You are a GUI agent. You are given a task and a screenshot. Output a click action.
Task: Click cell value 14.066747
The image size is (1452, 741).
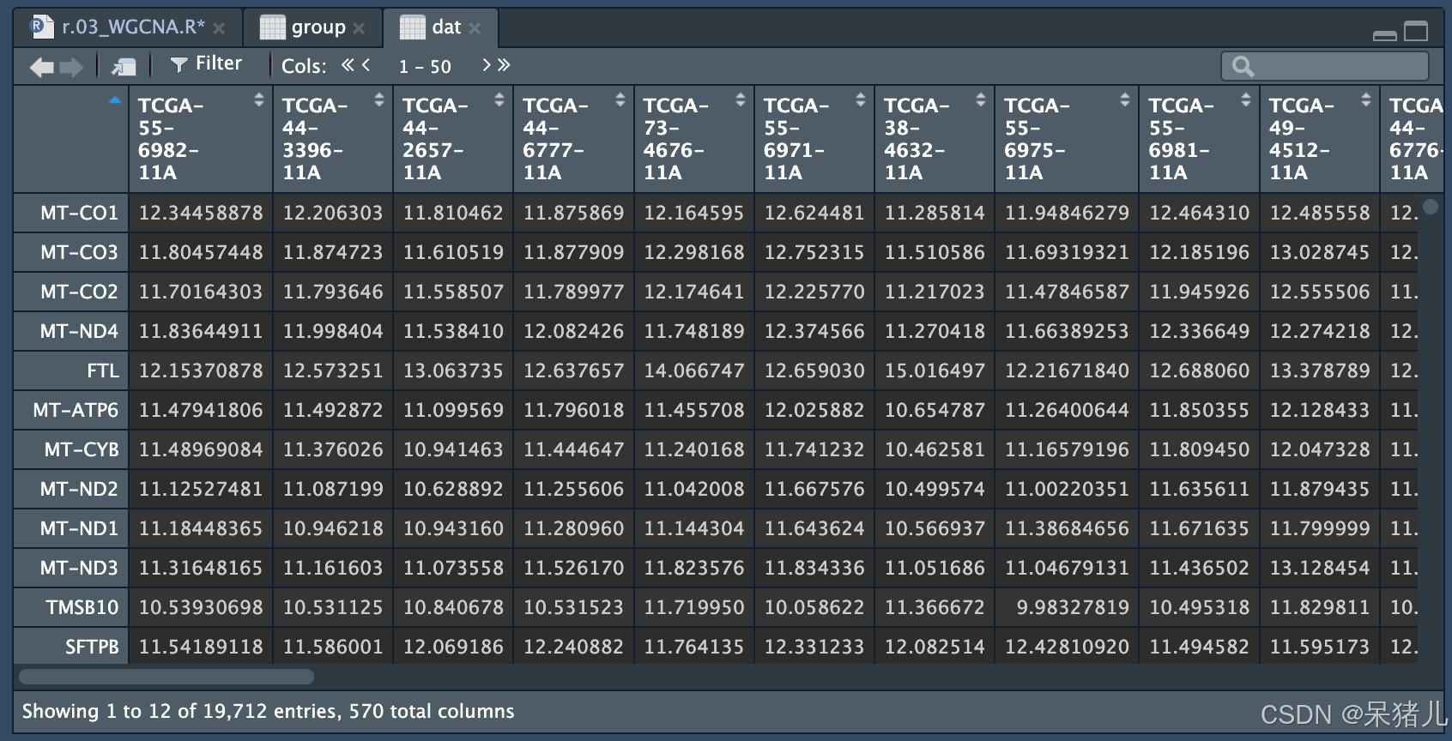pos(694,370)
